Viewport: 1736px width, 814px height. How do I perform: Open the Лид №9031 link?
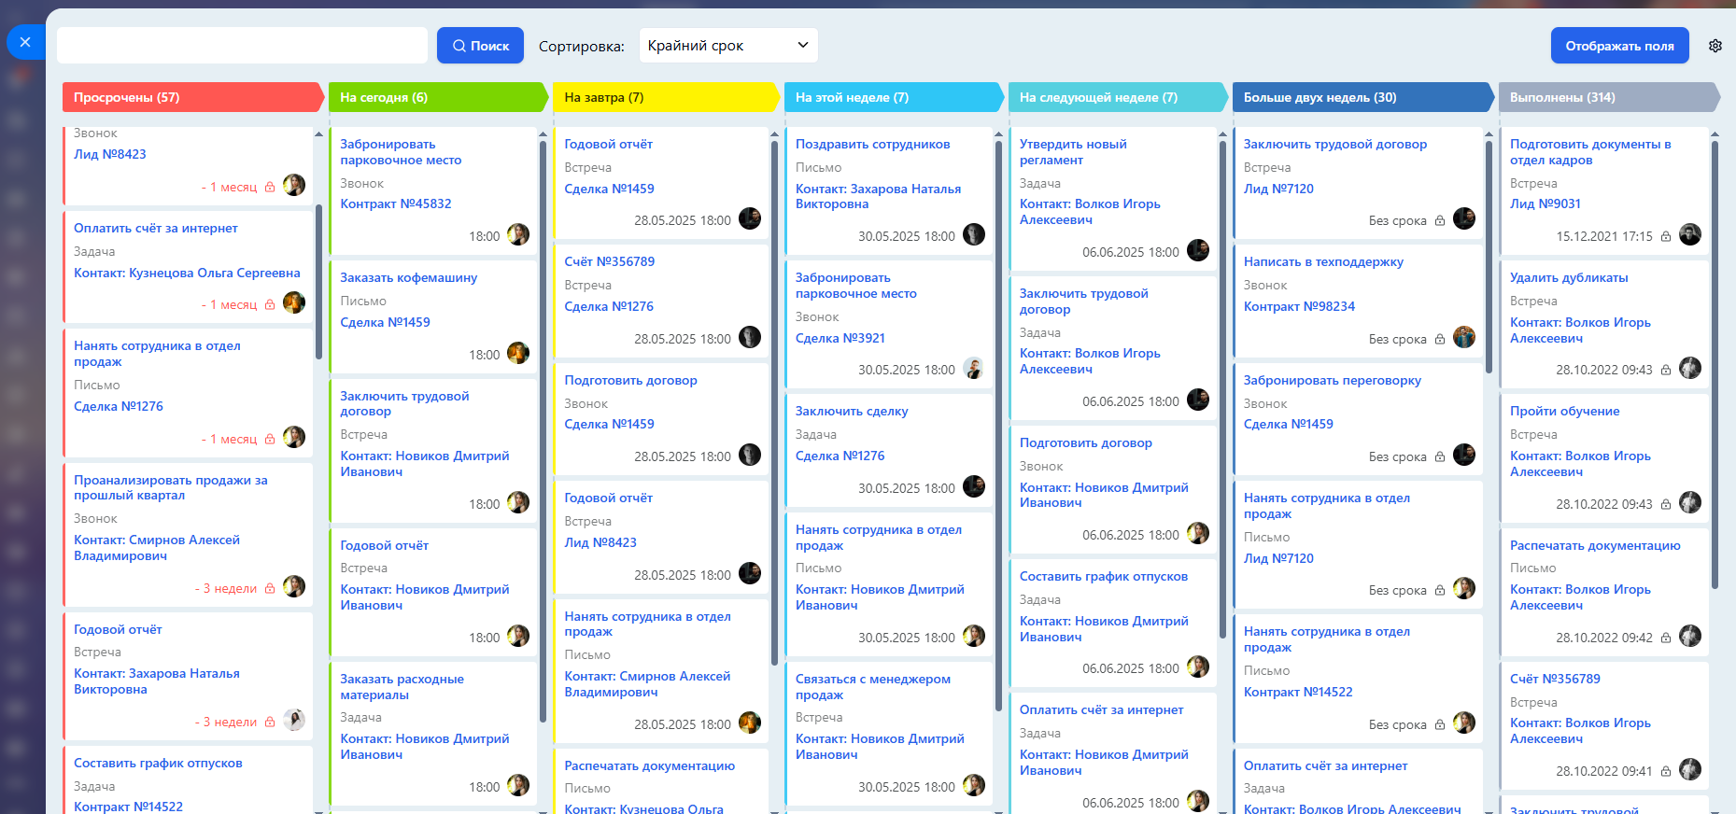pos(1545,203)
